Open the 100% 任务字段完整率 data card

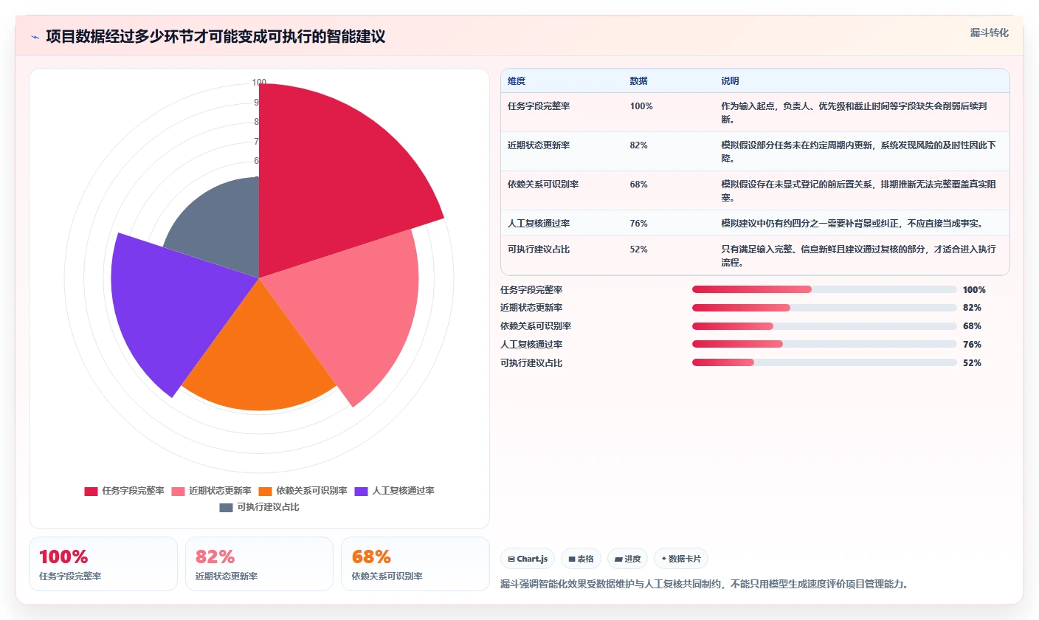[103, 564]
